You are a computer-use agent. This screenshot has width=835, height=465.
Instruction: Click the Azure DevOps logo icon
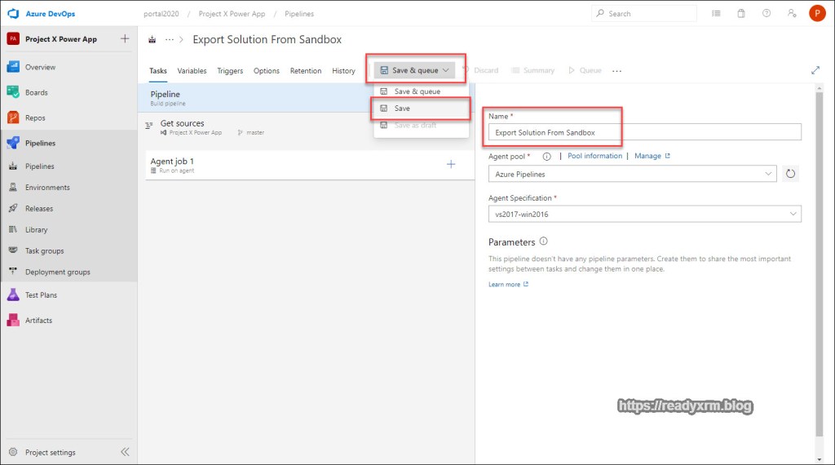(x=13, y=14)
